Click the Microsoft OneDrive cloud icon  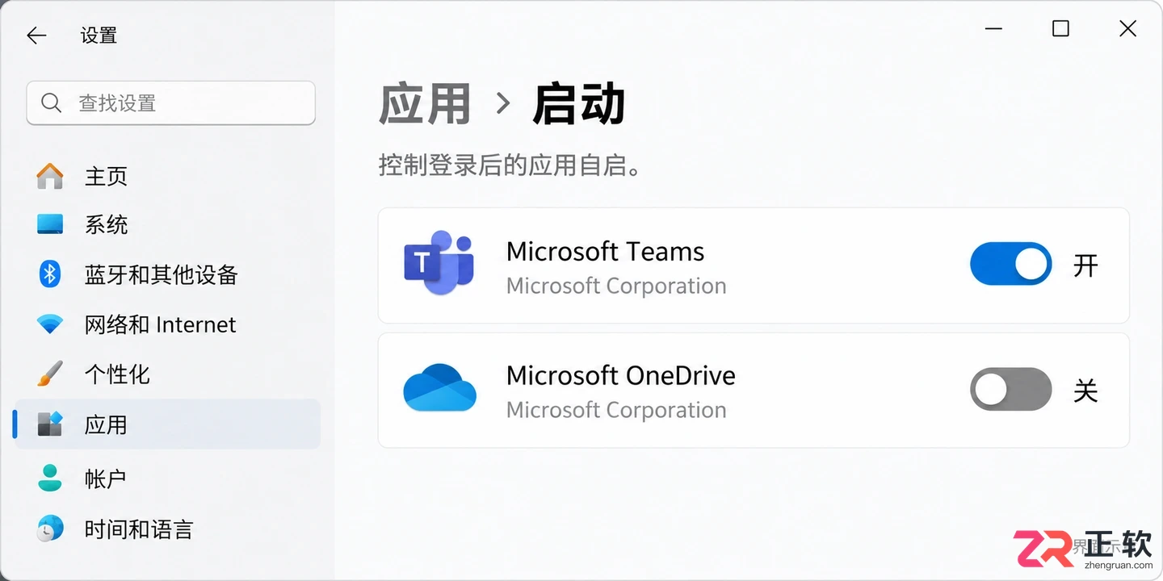[439, 387]
